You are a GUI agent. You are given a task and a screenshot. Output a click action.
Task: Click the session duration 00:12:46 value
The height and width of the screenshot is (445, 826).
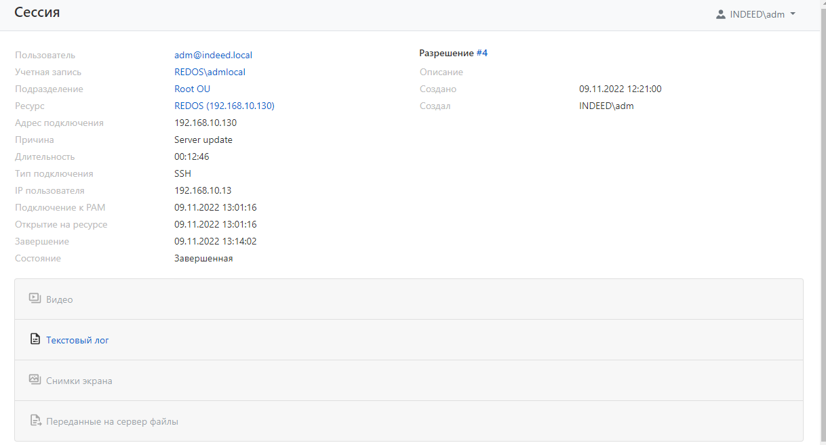coord(191,156)
